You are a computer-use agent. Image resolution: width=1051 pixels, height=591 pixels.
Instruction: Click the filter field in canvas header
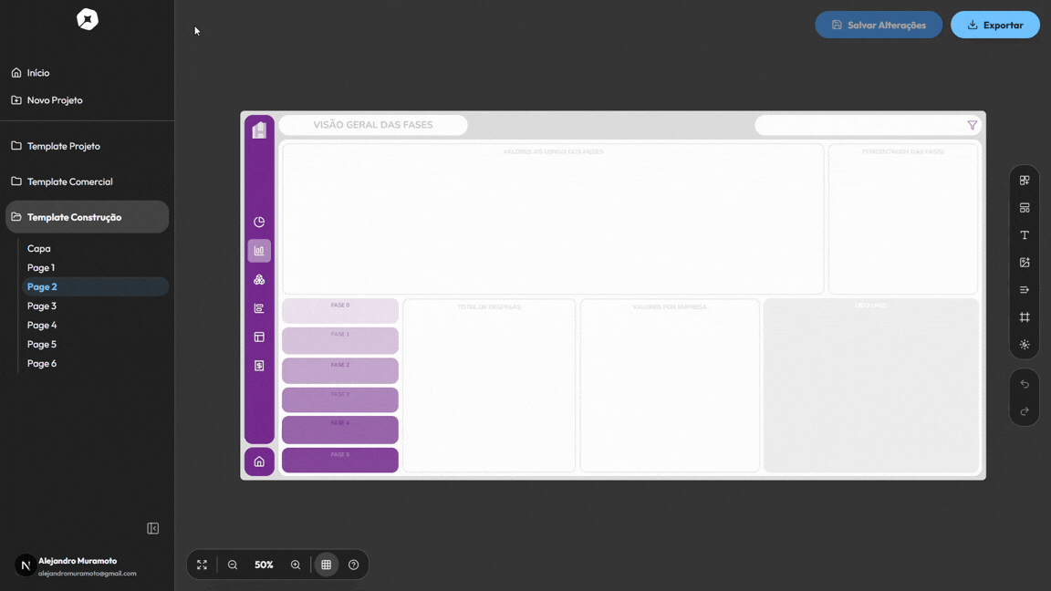868,125
